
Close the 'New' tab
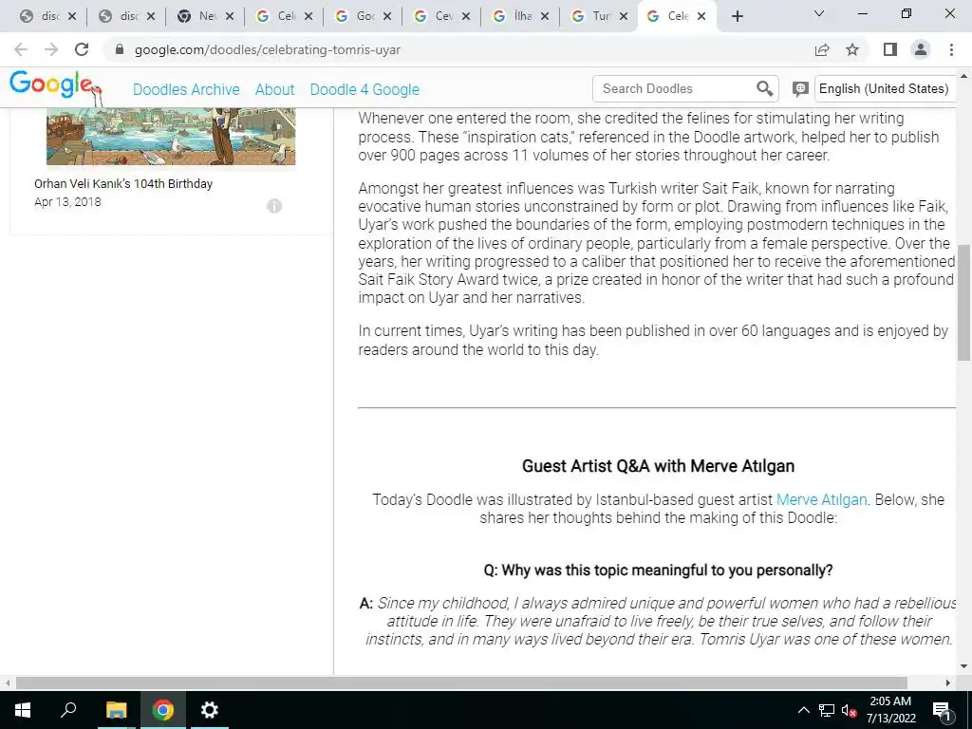point(230,17)
